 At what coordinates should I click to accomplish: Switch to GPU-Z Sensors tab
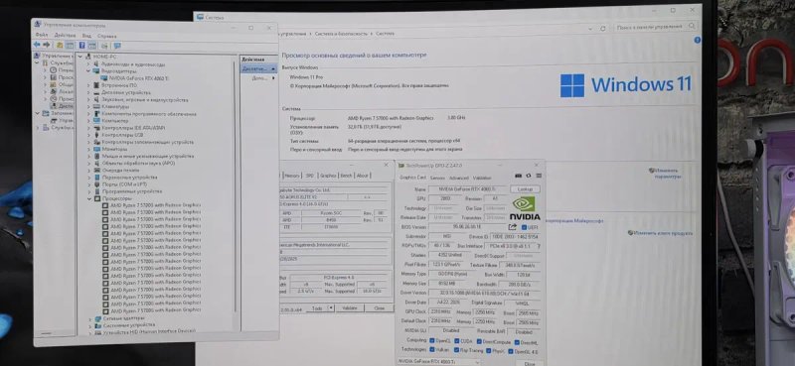click(x=437, y=179)
